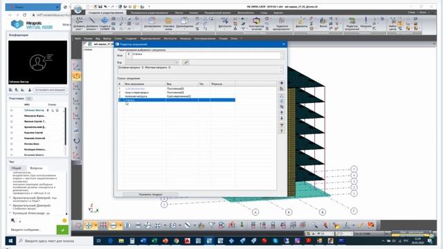Viewport: 443px width, 249px height.
Task: Confirm load case edit with the checkmark button
Action: (186, 62)
